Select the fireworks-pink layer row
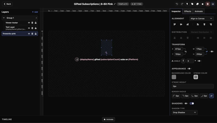Image resolution: width=217 pixels, height=123 pixels. [x=20, y=33]
